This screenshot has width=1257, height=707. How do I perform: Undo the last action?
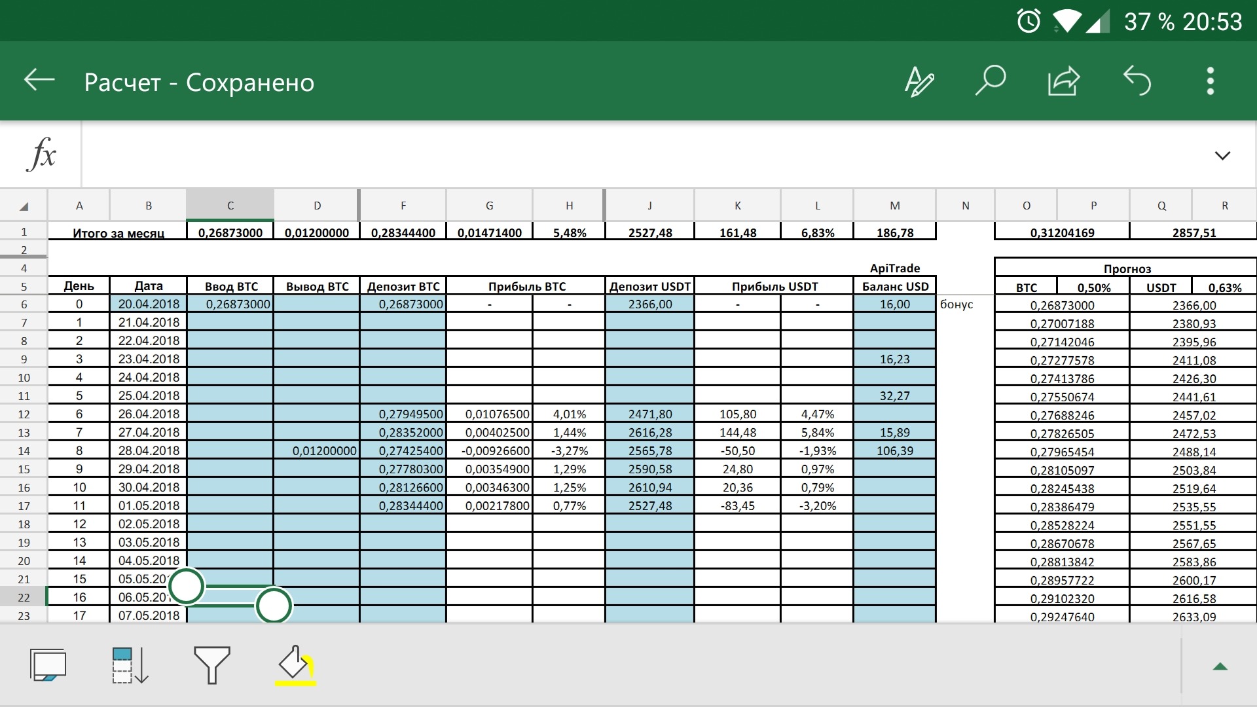[x=1137, y=81]
